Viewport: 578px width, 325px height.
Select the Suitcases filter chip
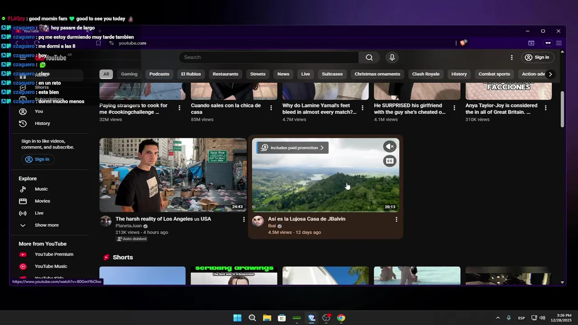332,74
